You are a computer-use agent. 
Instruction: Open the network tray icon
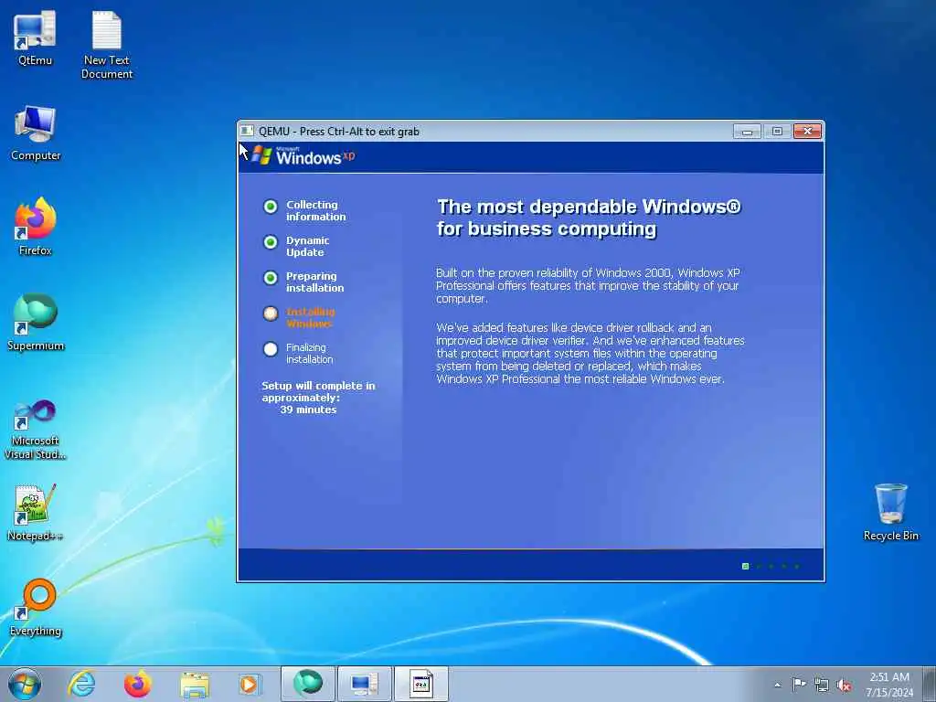click(822, 685)
